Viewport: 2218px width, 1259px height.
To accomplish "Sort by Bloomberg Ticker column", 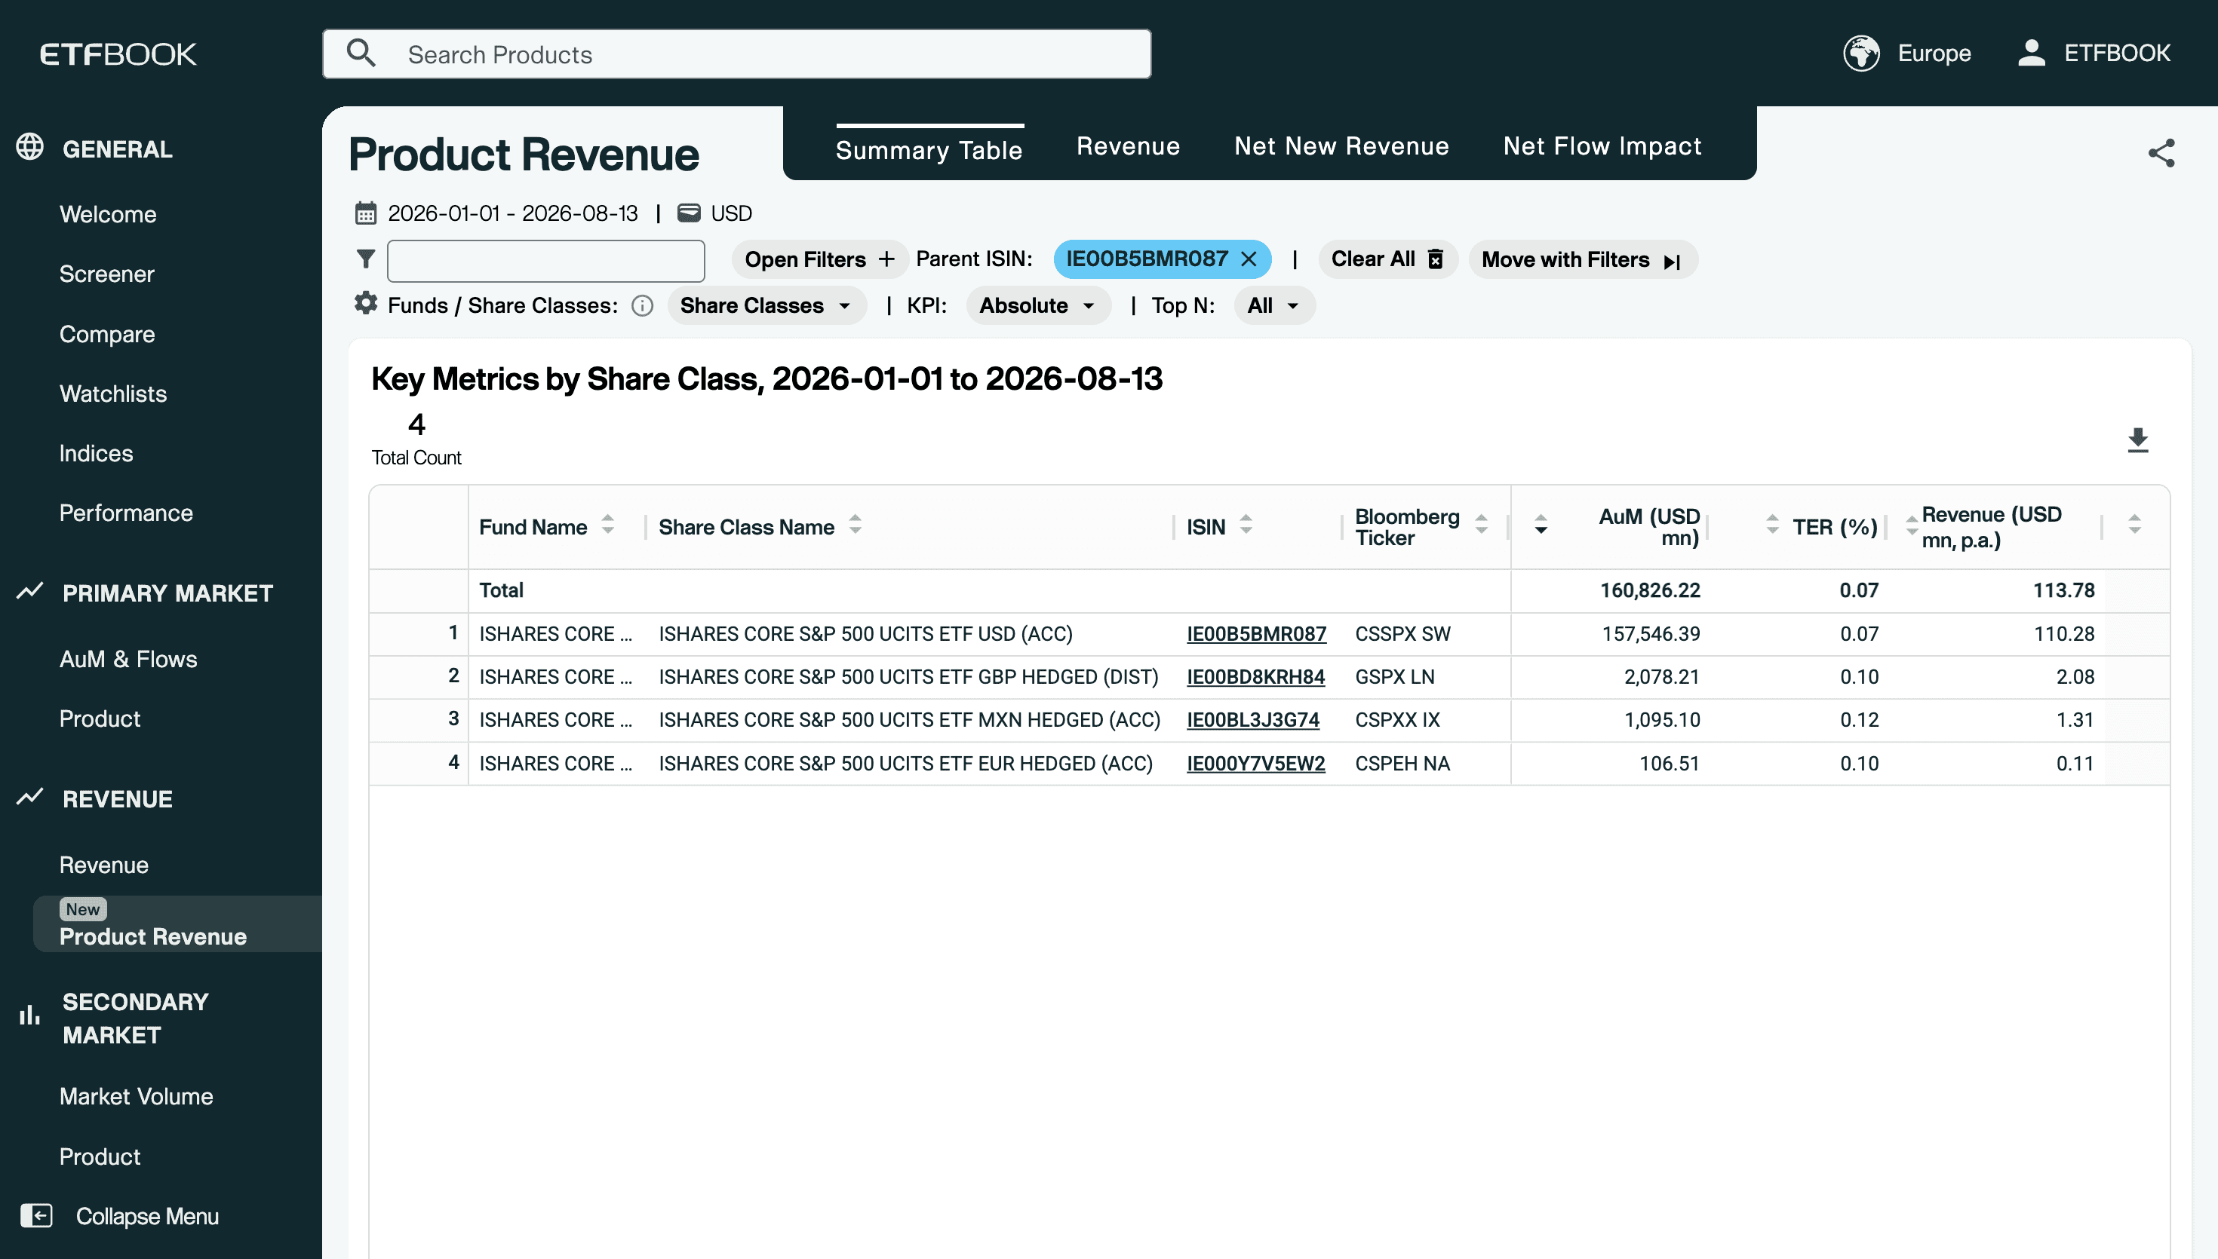I will click(x=1481, y=525).
